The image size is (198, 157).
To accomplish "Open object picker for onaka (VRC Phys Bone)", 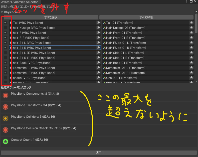I will click(x=98, y=78).
